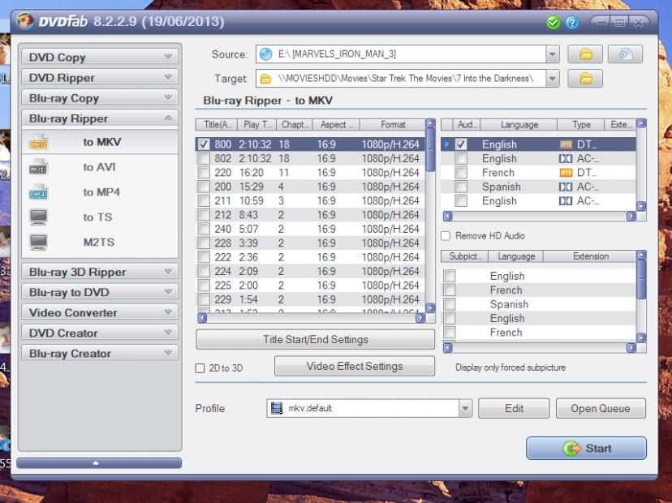Open Video Effect Settings
This screenshot has height=503, width=672.
[x=355, y=367]
